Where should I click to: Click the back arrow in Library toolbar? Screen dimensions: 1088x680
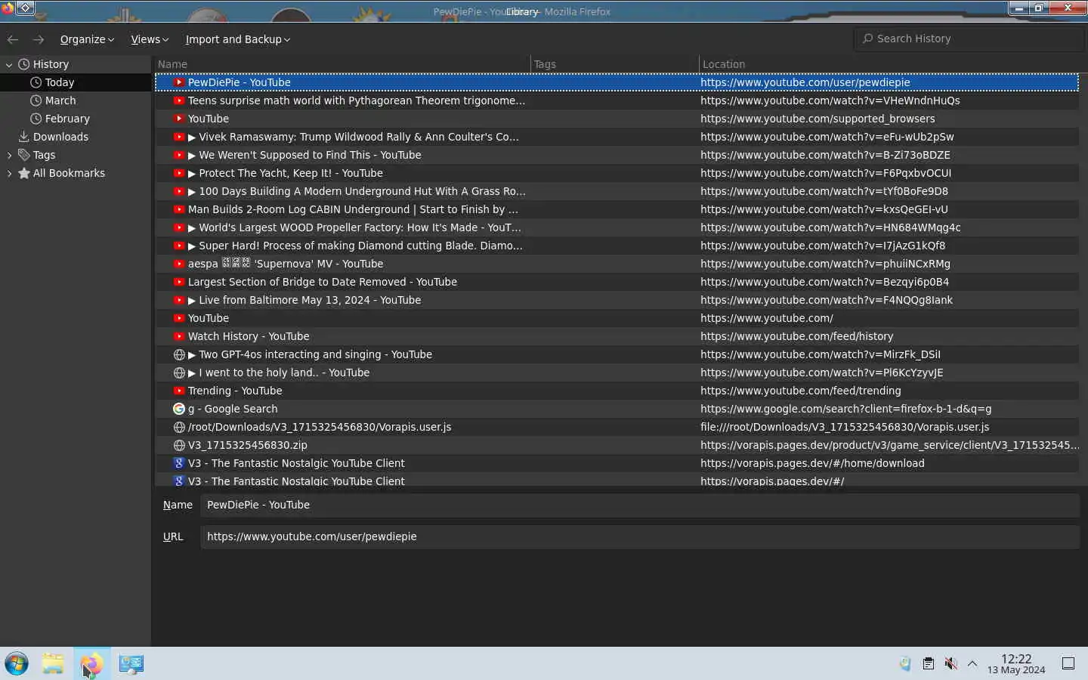coord(13,39)
